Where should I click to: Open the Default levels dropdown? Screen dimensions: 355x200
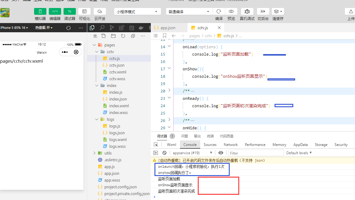pos(299,153)
